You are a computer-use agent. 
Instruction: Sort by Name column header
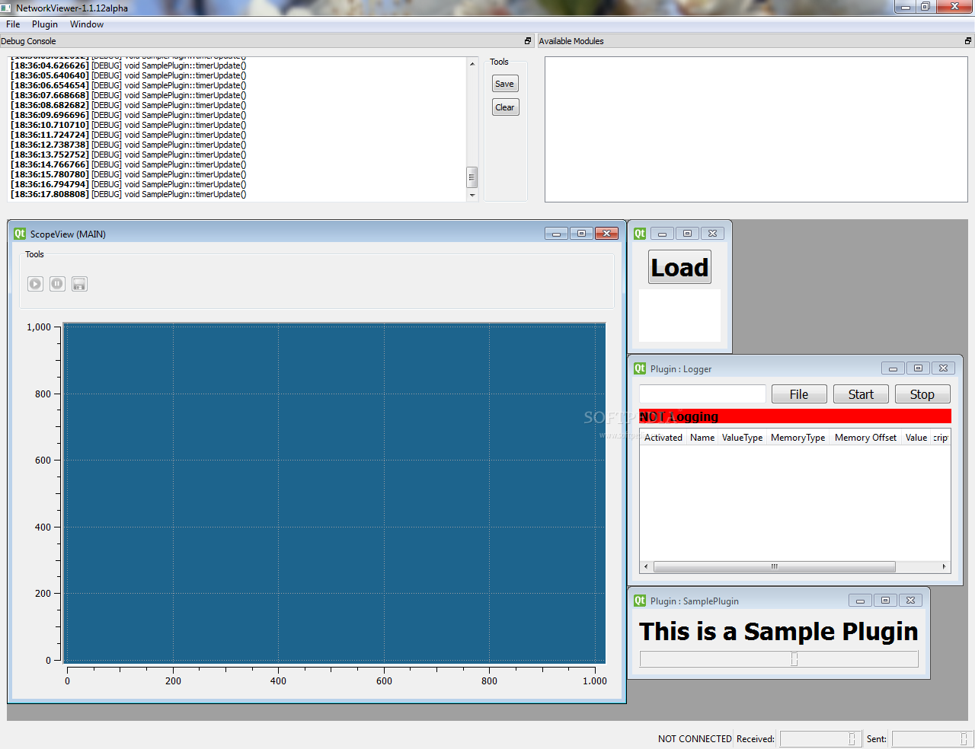[x=702, y=438]
